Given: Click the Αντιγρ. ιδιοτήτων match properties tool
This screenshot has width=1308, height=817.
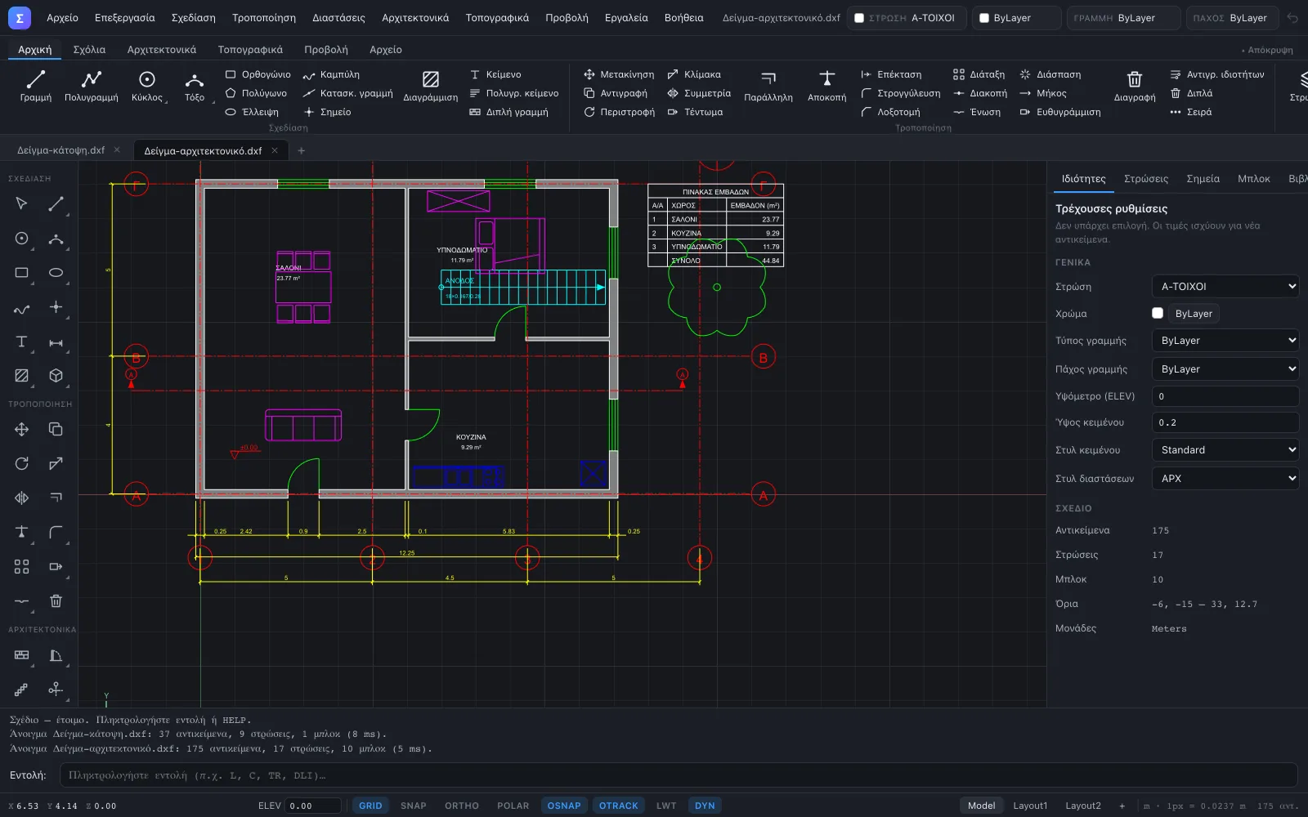Looking at the screenshot, I should tap(1217, 74).
